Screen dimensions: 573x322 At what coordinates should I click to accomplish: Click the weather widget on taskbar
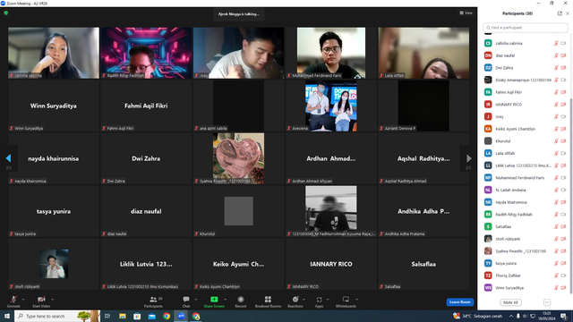click(x=477, y=316)
